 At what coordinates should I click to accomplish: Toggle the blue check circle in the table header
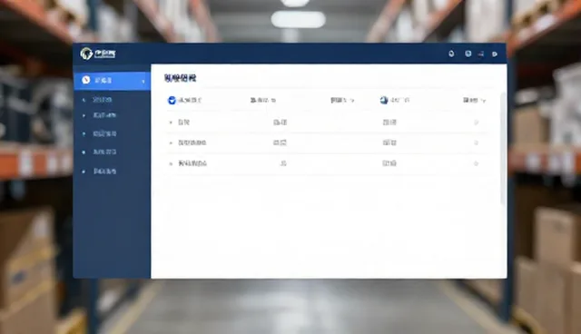172,100
